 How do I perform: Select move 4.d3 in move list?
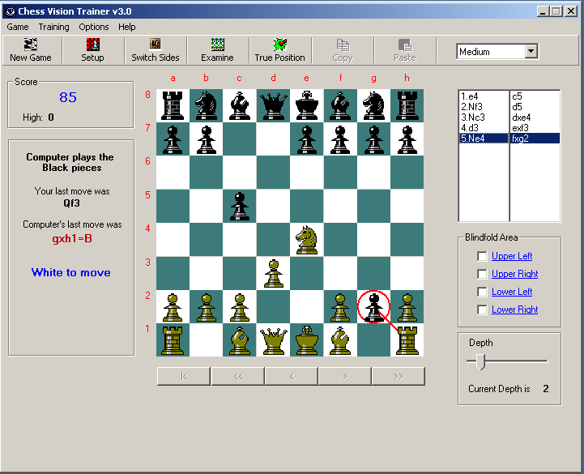484,128
